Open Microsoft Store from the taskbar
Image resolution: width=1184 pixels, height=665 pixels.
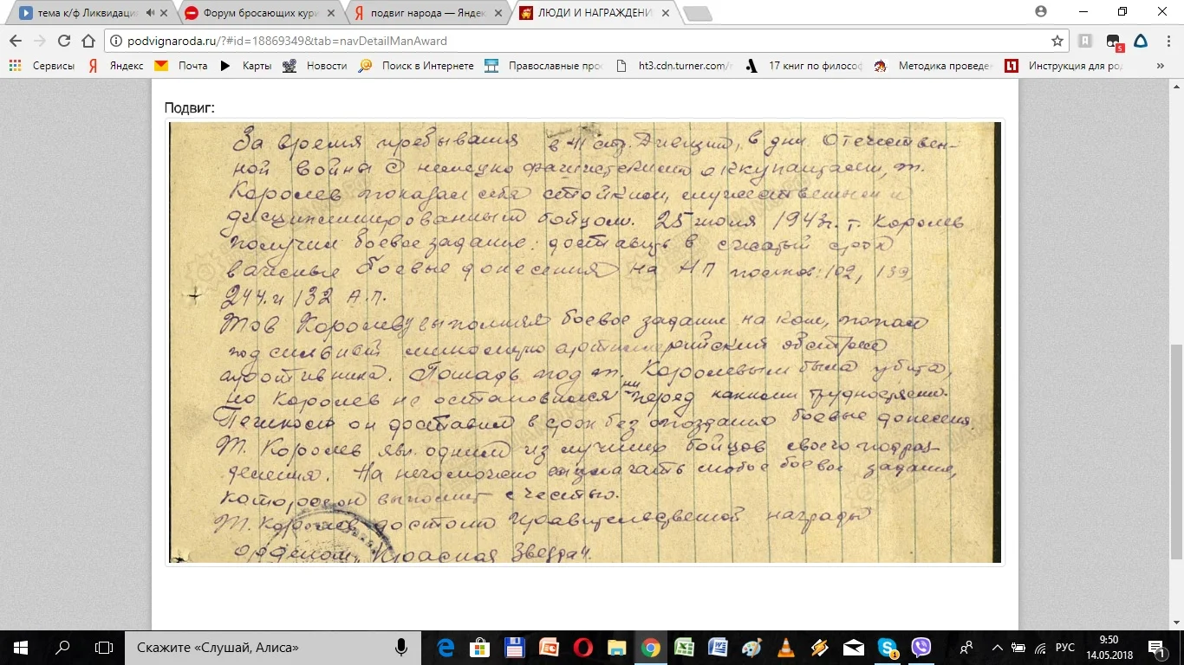click(x=479, y=647)
